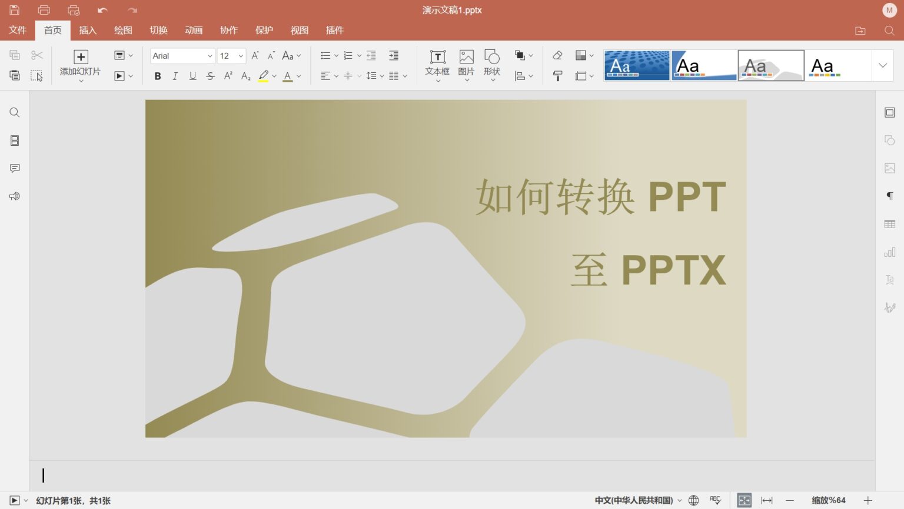904x509 pixels.
Task: Open the font size 12 dropdown
Action: tap(240, 55)
